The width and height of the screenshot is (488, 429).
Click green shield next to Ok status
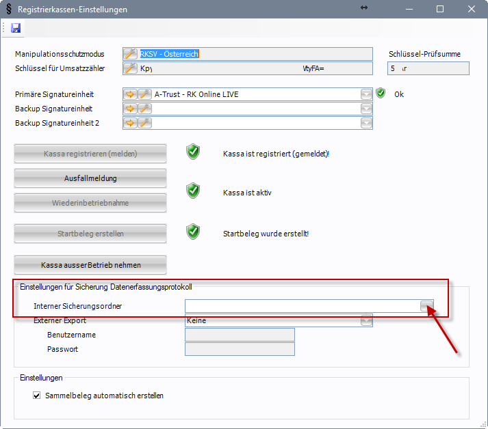tap(381, 94)
